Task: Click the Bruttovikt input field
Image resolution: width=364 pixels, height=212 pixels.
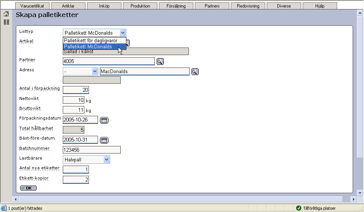Action: pos(73,110)
